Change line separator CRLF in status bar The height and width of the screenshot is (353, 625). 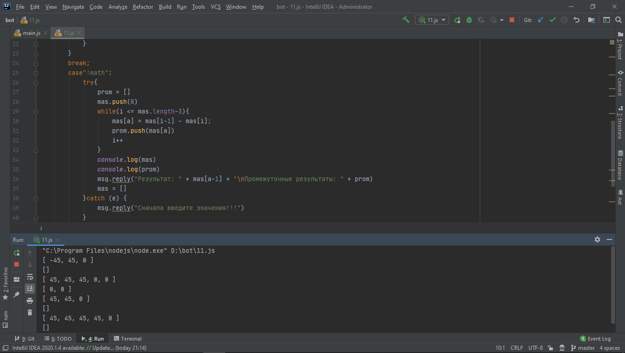[x=517, y=348]
